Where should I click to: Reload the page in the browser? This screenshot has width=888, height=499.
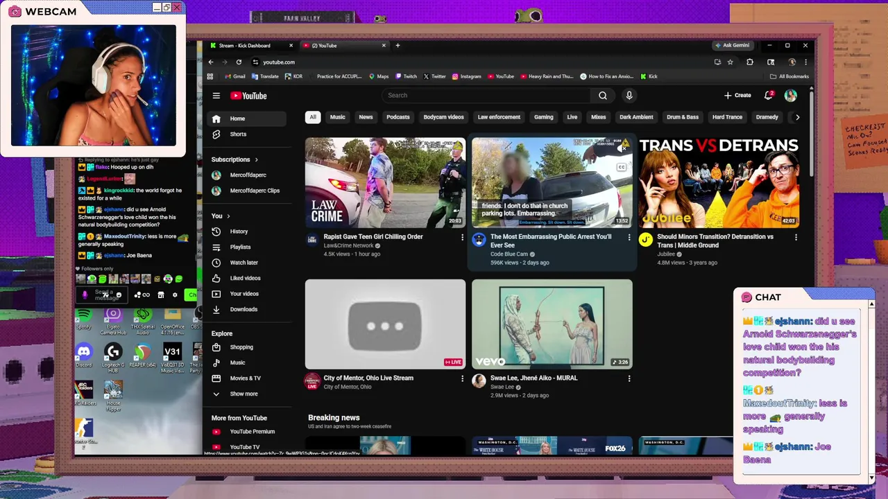(x=239, y=62)
